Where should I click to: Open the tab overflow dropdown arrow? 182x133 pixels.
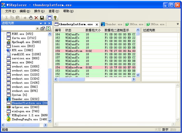(x=178, y=24)
